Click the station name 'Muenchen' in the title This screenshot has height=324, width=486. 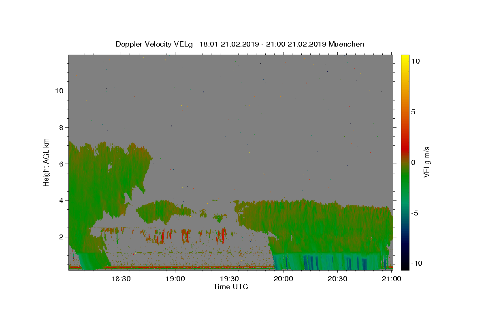(x=346, y=45)
